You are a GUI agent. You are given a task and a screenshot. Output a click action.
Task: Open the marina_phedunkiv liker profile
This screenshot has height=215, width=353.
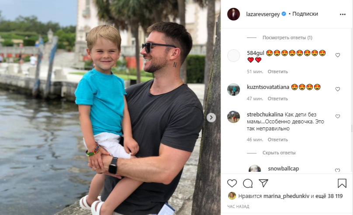click(286, 196)
